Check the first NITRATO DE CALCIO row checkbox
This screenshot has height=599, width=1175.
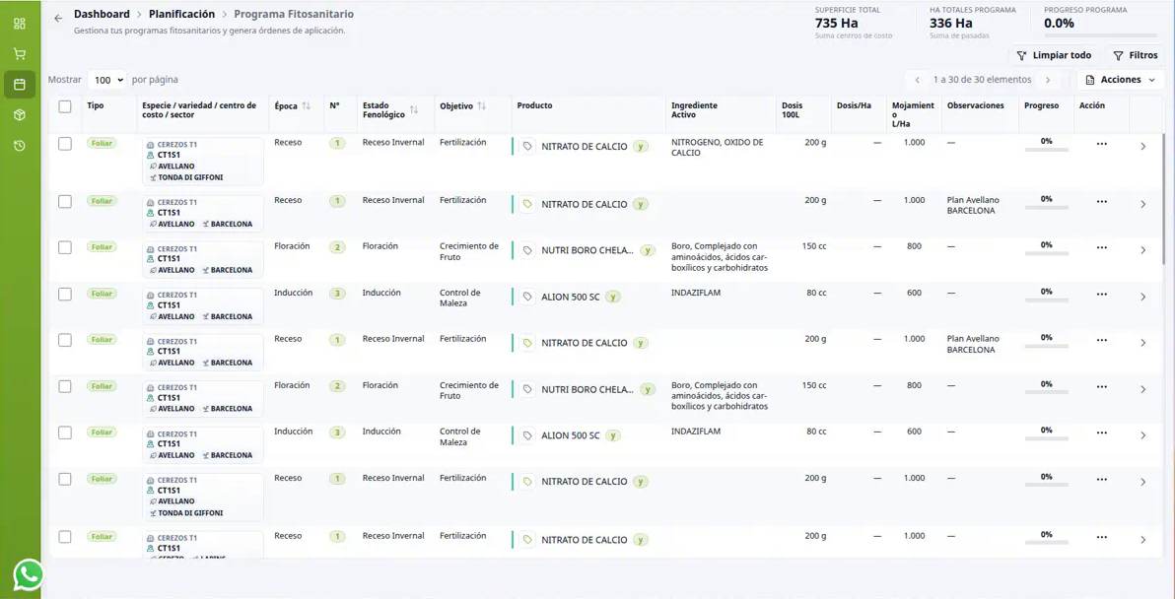[x=65, y=144]
